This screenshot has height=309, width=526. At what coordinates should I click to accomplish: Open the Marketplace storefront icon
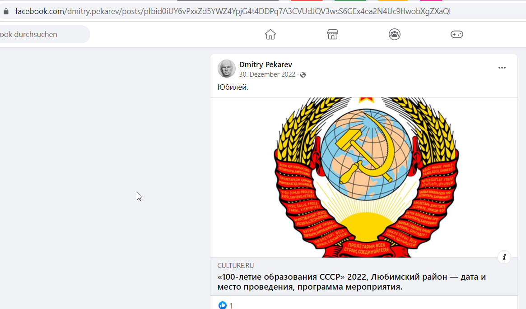(332, 34)
